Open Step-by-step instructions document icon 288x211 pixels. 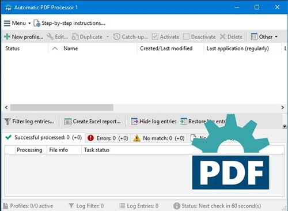[x=37, y=23]
